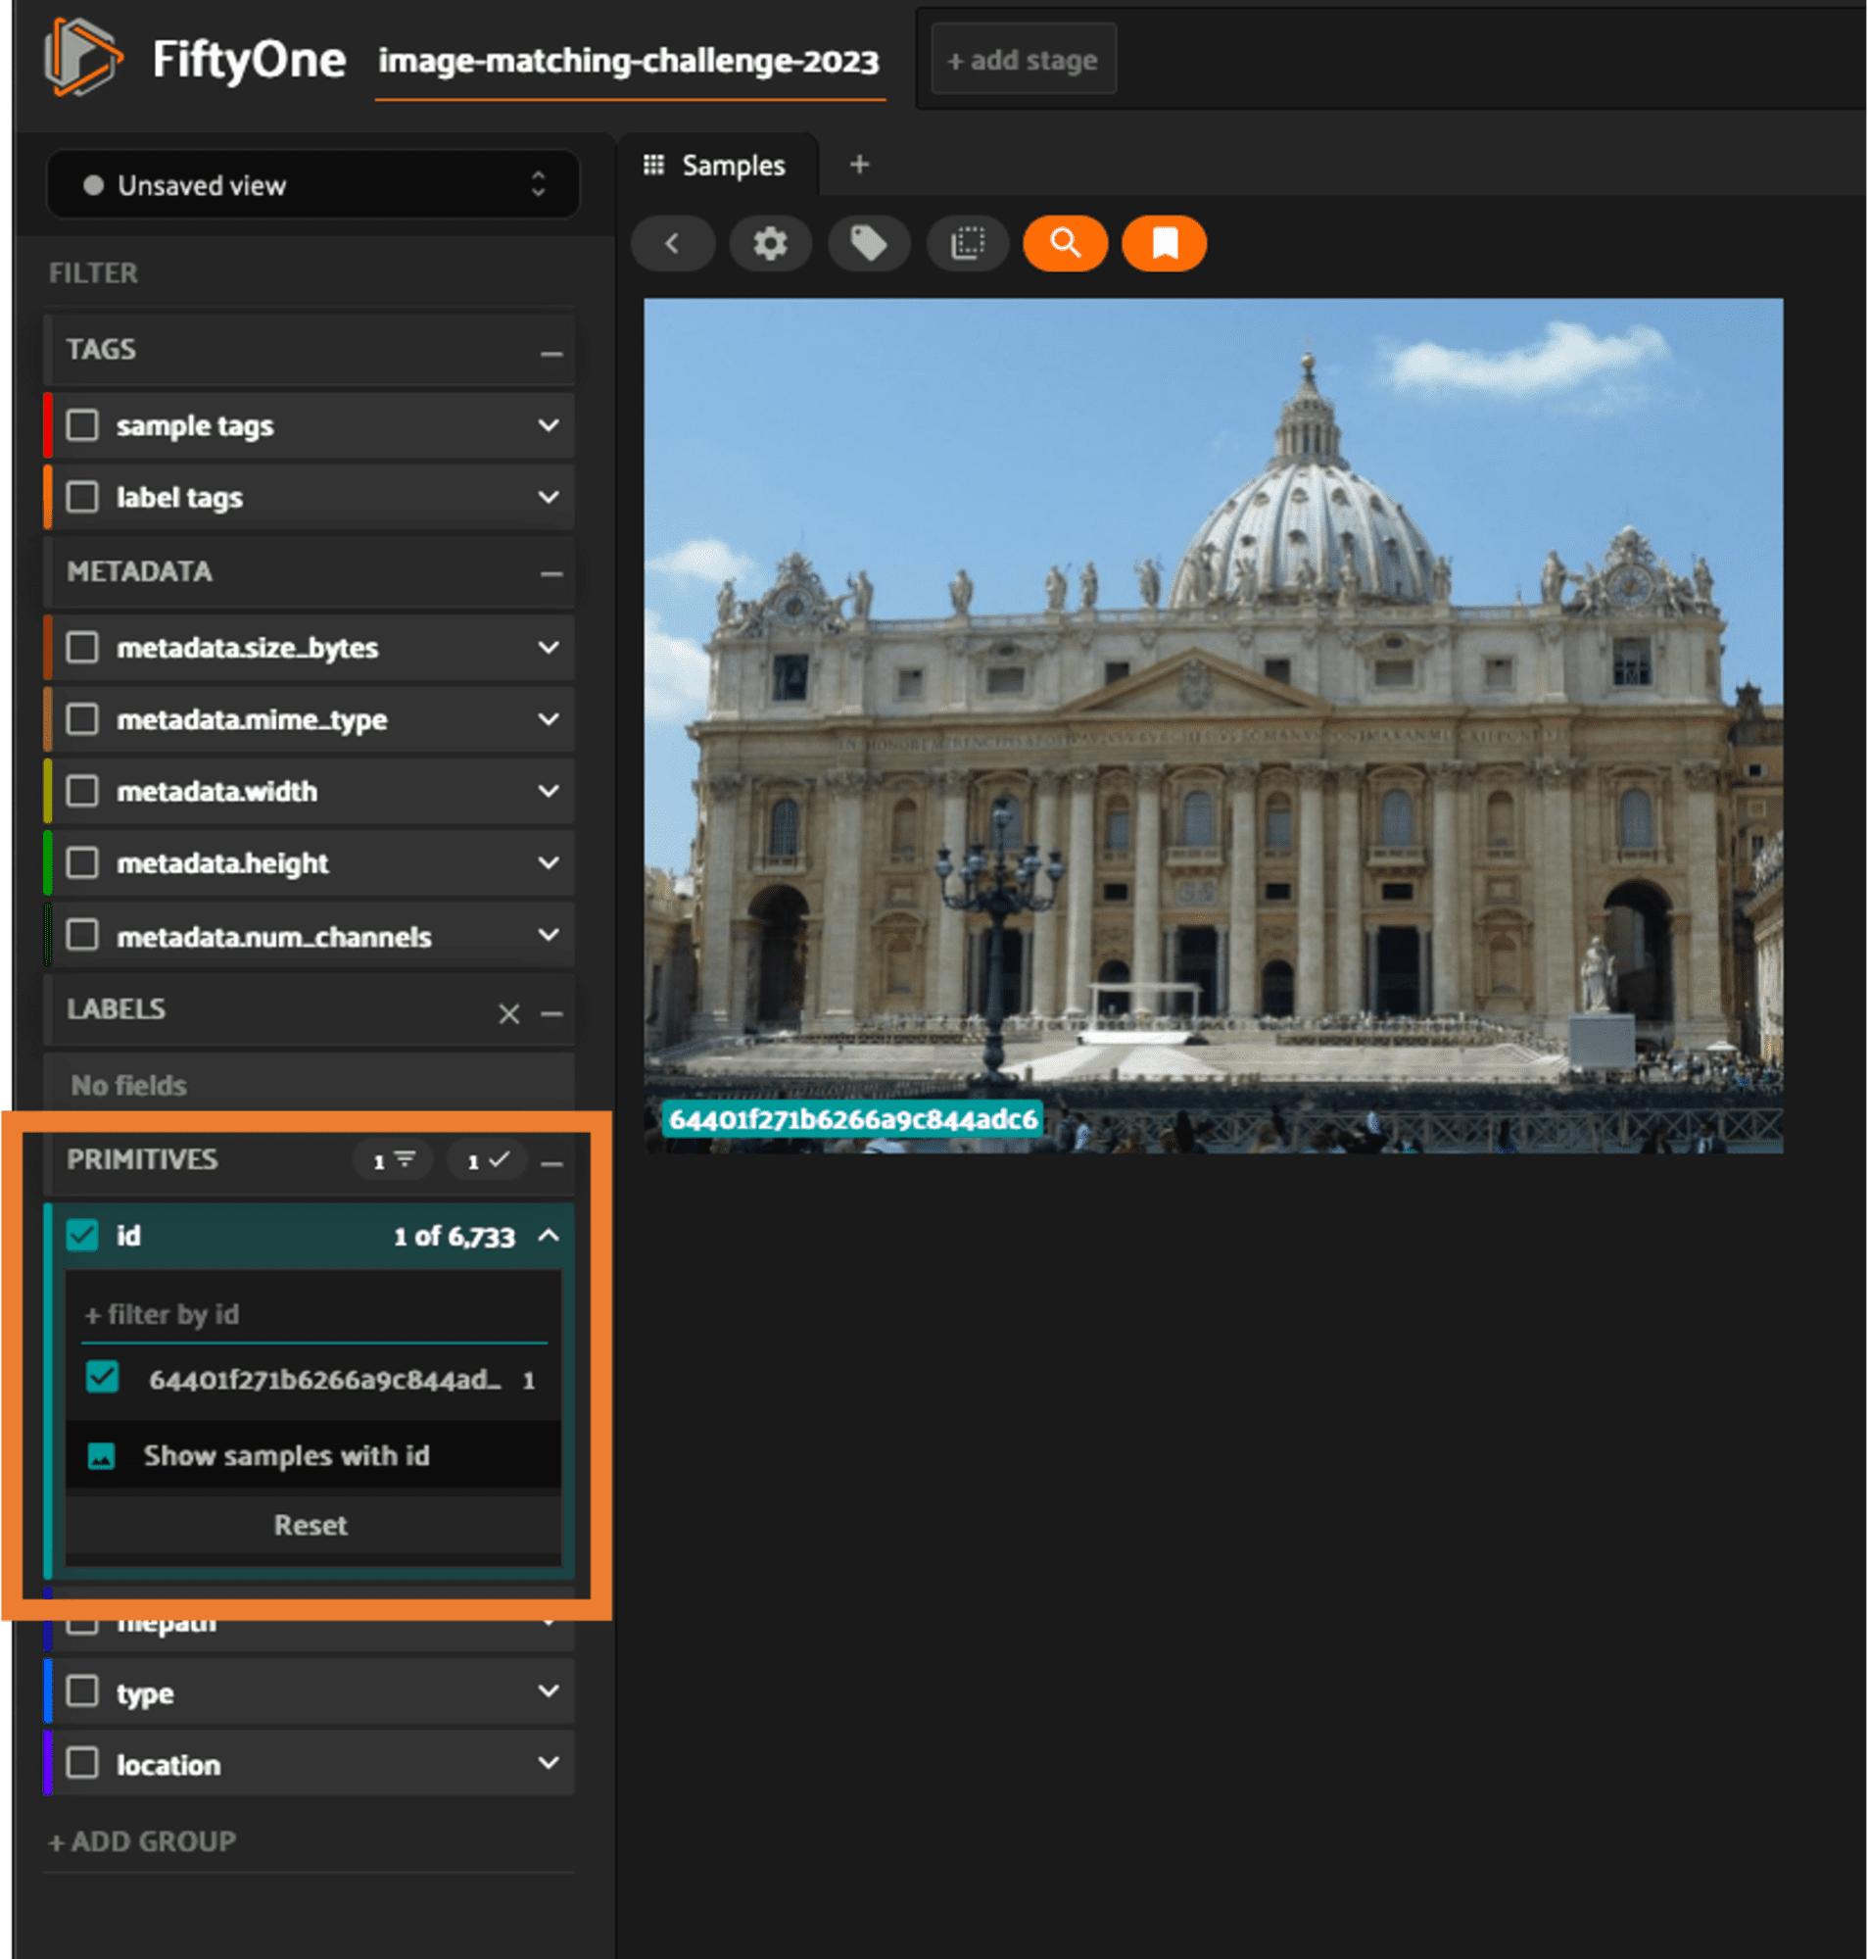Click the add stage button
The image size is (1868, 1959).
click(x=1023, y=60)
